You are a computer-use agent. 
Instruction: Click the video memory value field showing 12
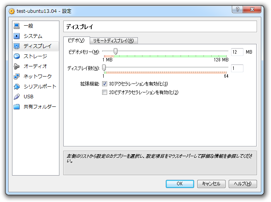pyautogui.click(x=237, y=52)
